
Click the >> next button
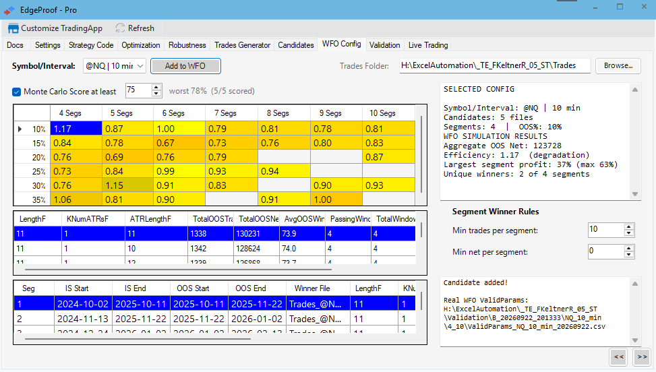point(642,356)
